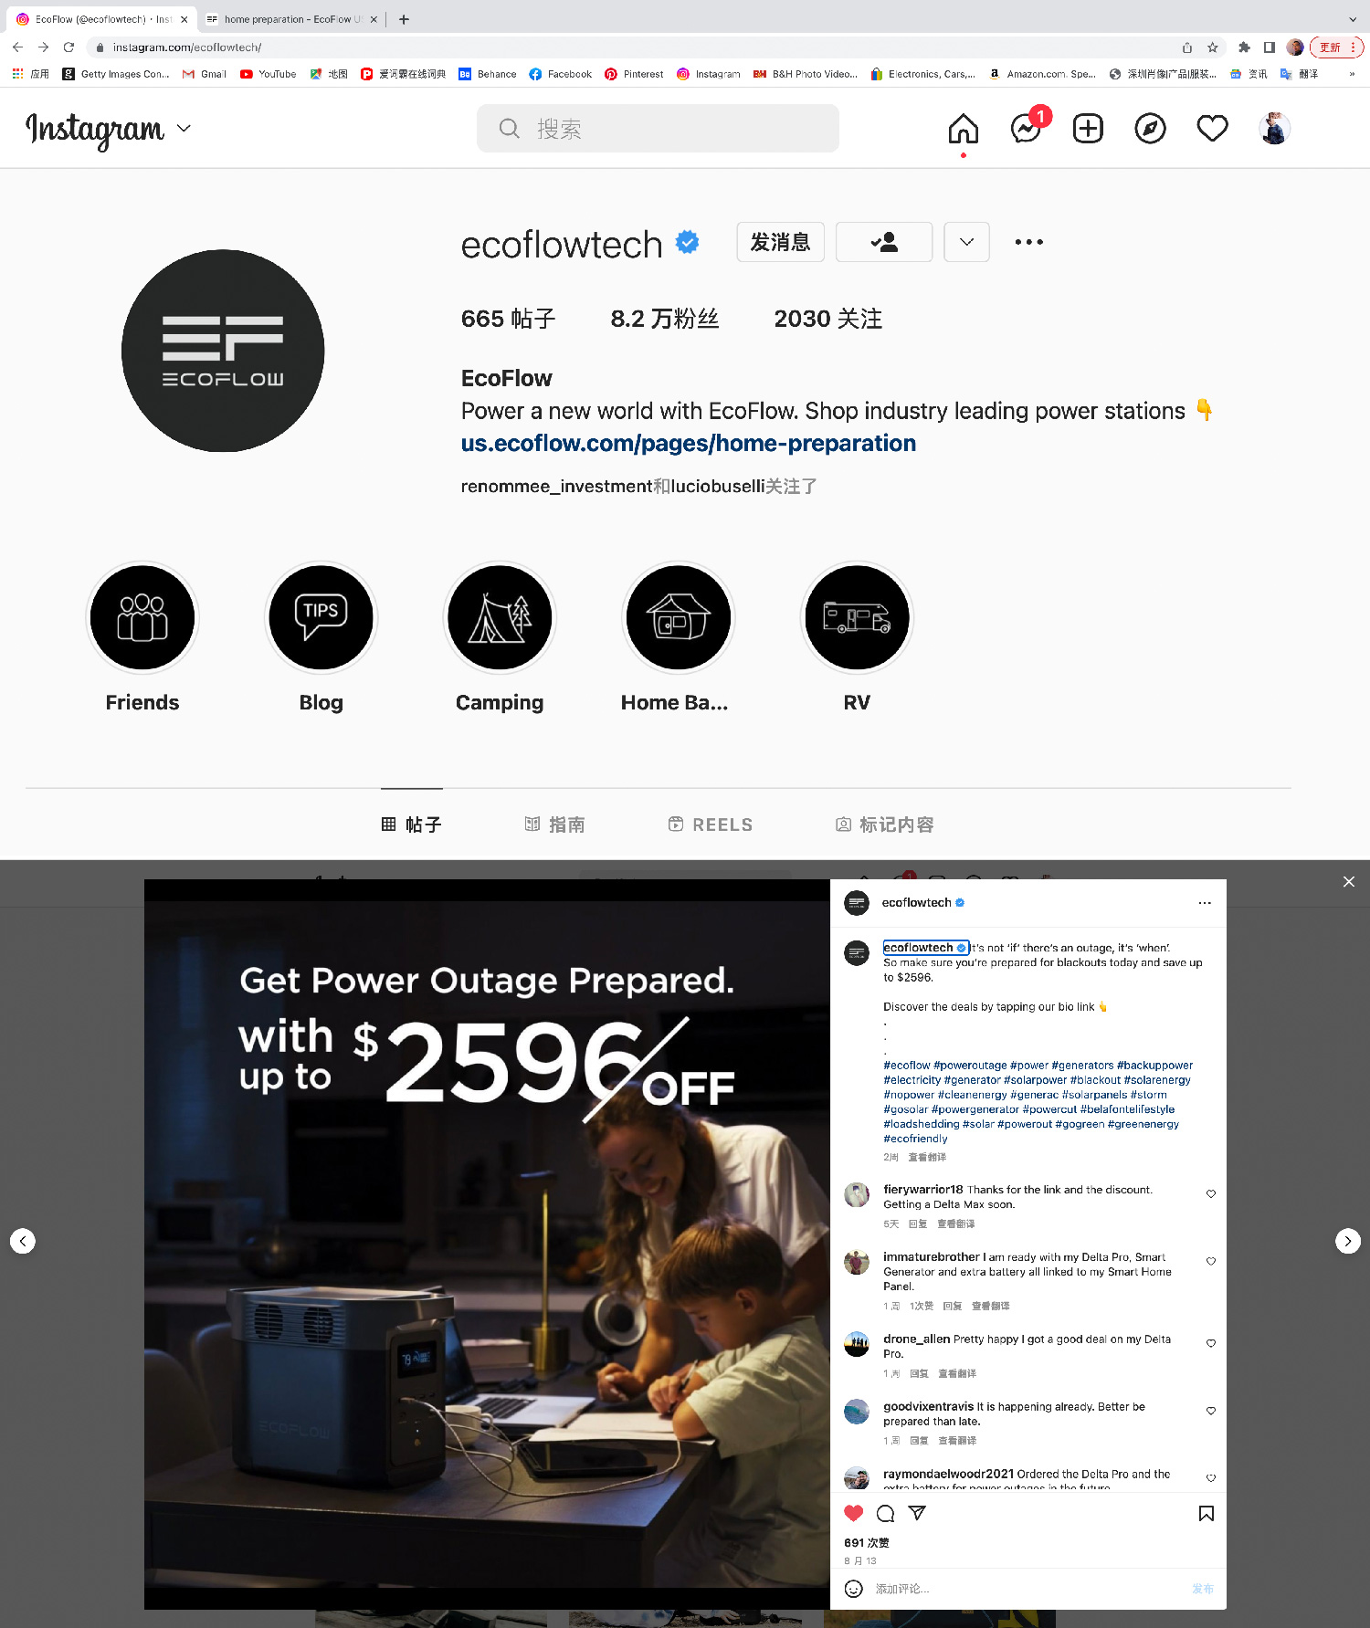Unlike the post using red heart
1370x1628 pixels.
click(x=854, y=1513)
